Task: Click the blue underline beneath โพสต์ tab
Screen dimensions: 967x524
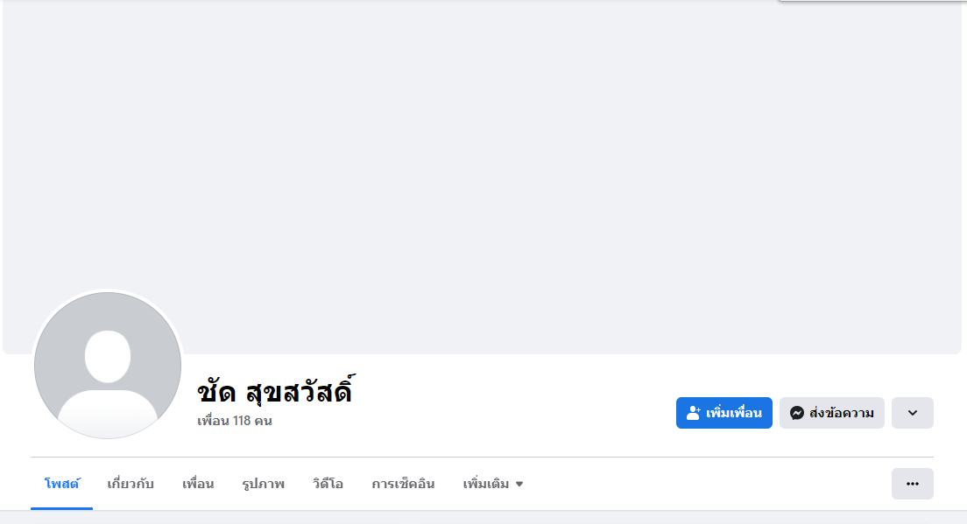Action: [61, 508]
